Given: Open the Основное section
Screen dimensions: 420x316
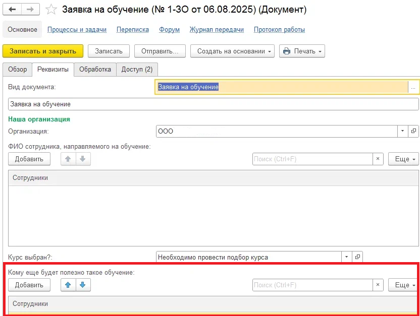Looking at the screenshot, I should [x=22, y=29].
